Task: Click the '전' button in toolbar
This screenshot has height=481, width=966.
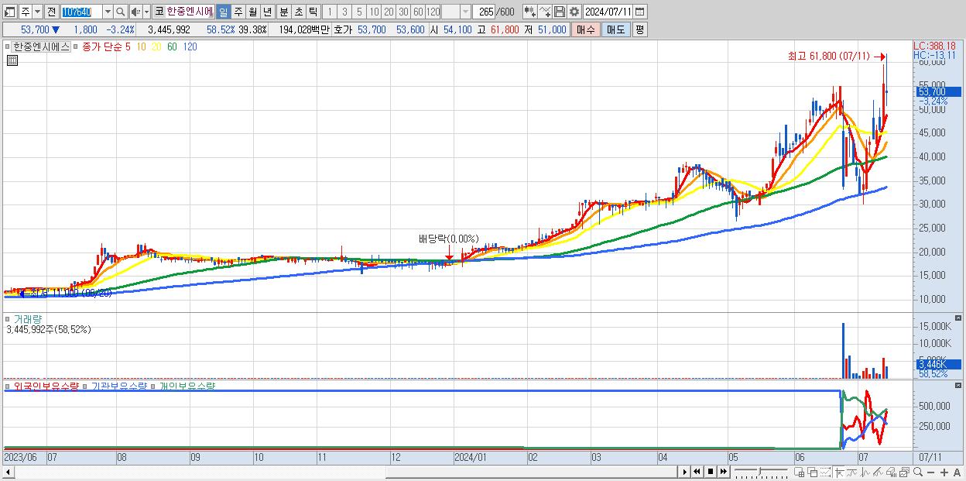Action: point(52,12)
